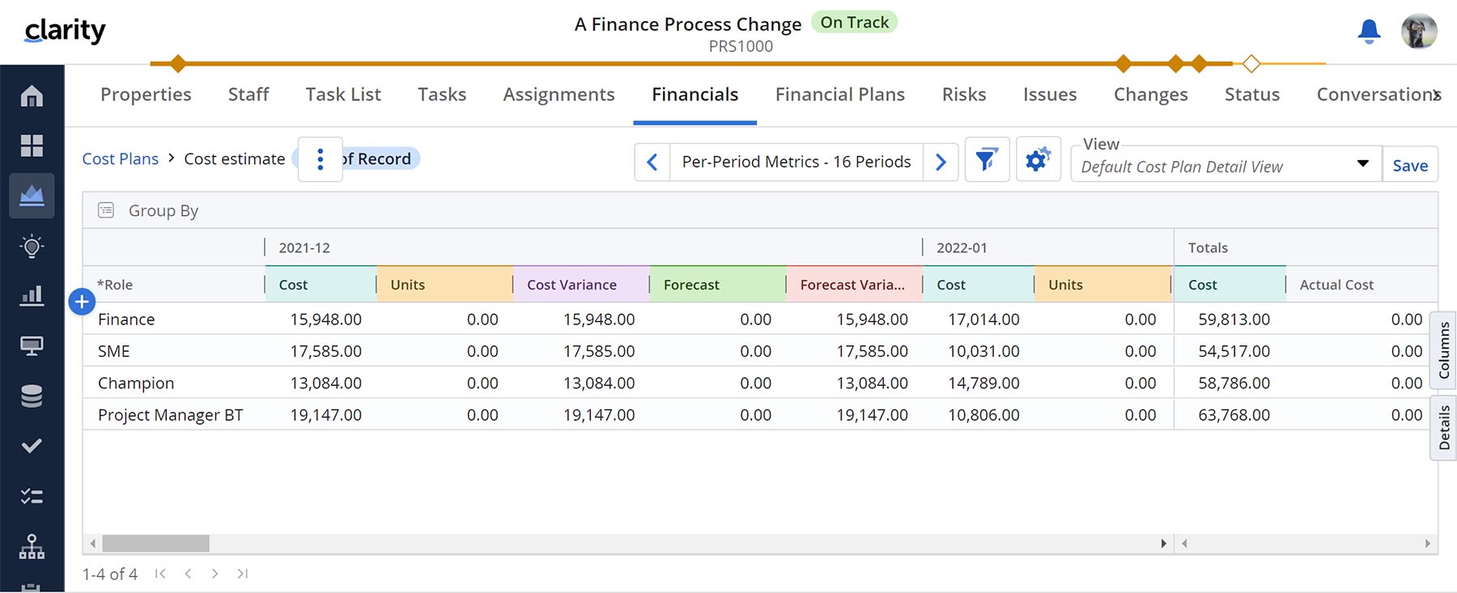Click the horizontal scrollbar thumb under the grid
Screen dimensions: 1457x593
pos(155,544)
